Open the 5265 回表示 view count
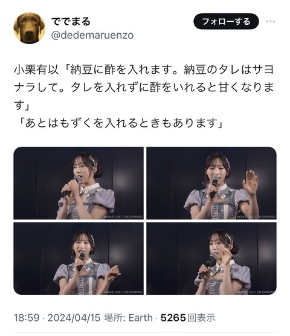290x336 pixels. 188,318
